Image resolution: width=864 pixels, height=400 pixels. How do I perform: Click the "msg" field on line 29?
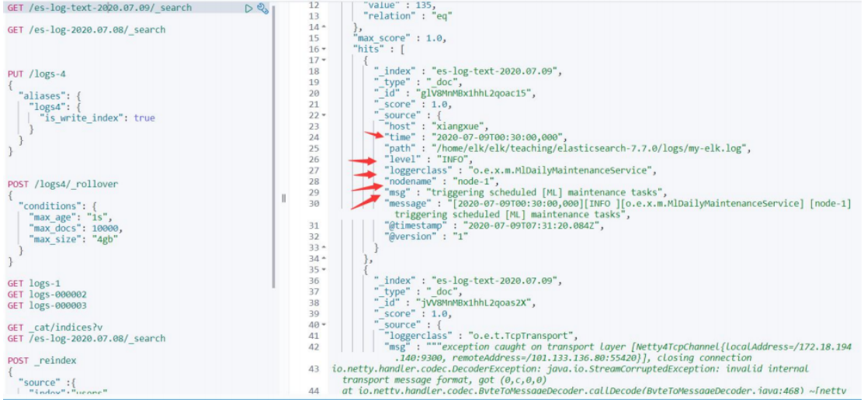(x=526, y=192)
